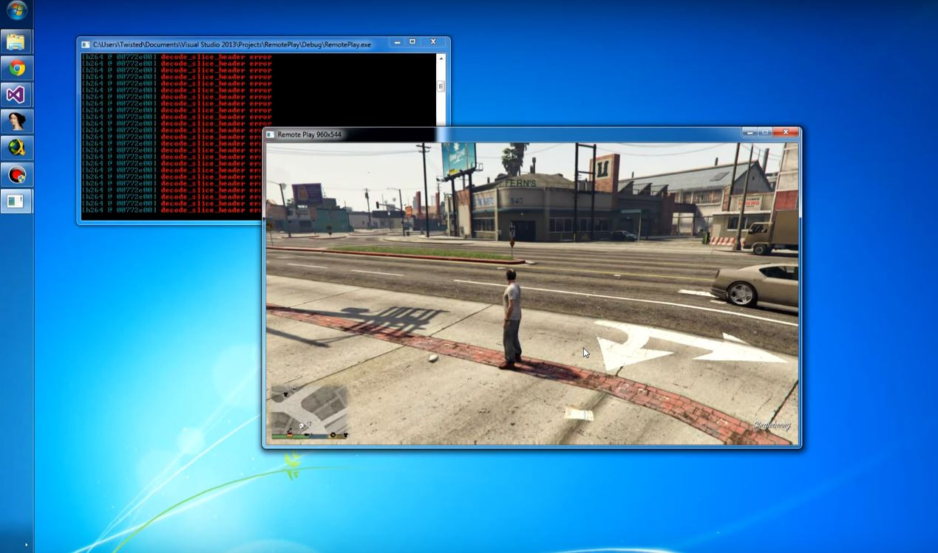This screenshot has height=553, width=938.
Task: Close the RemotePlay.exe console window
Action: [x=433, y=42]
